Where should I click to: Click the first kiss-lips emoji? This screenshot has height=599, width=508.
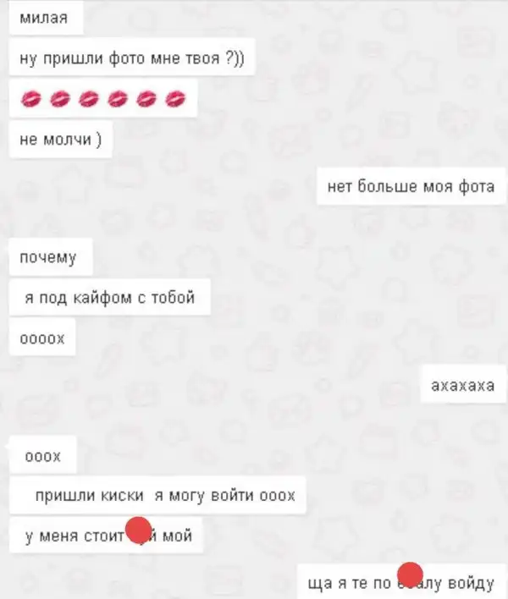click(30, 99)
